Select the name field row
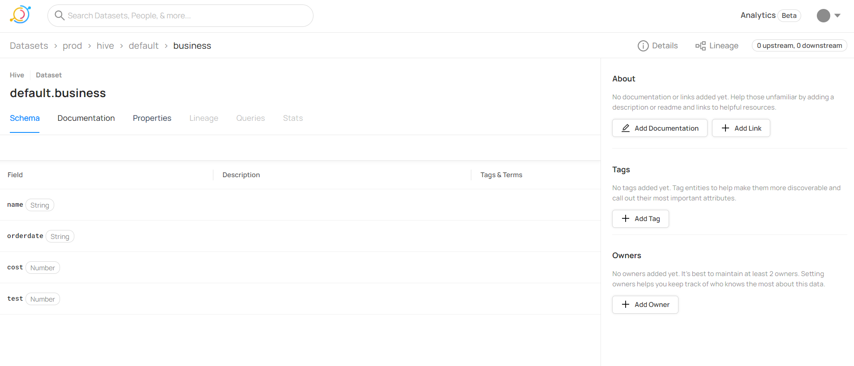854x366 pixels. (300, 205)
